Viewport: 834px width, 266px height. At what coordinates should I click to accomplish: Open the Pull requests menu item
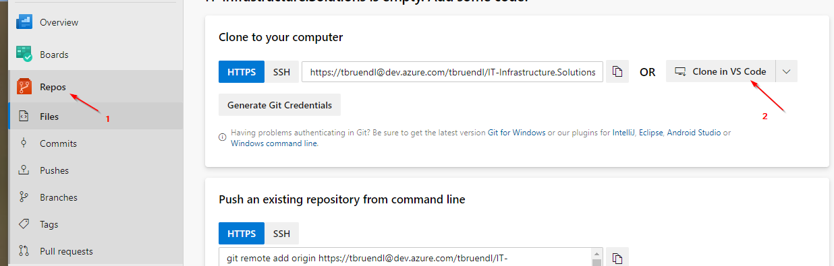click(x=66, y=251)
